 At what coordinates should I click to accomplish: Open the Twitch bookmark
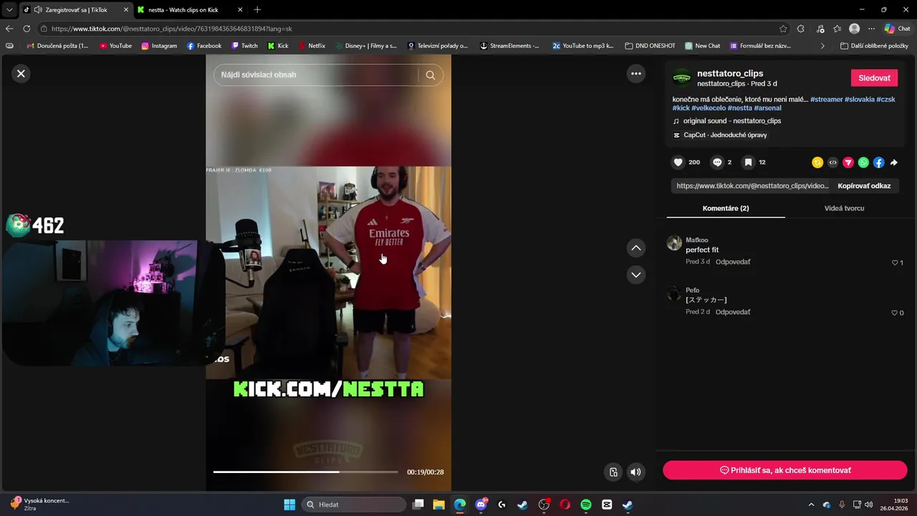tap(244, 46)
